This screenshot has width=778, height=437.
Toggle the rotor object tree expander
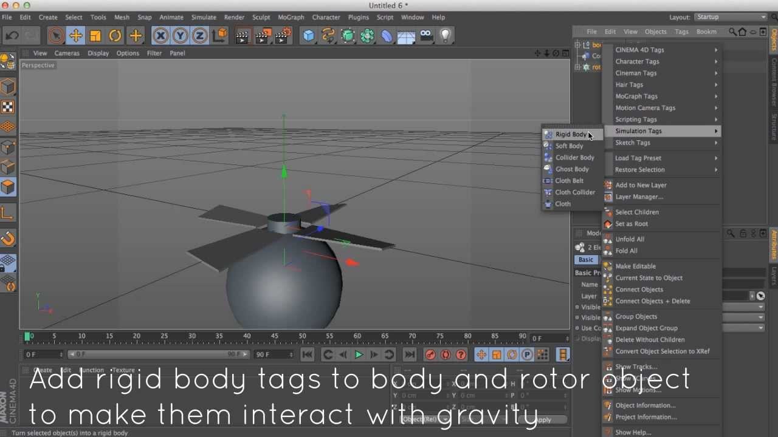(x=579, y=67)
